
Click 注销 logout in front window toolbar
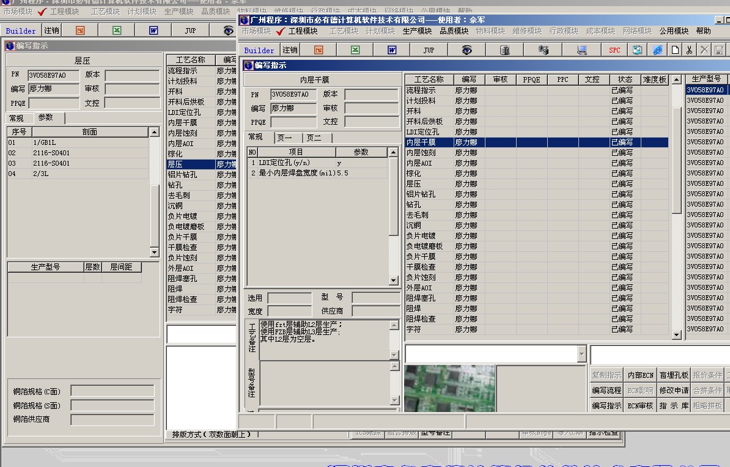[290, 50]
